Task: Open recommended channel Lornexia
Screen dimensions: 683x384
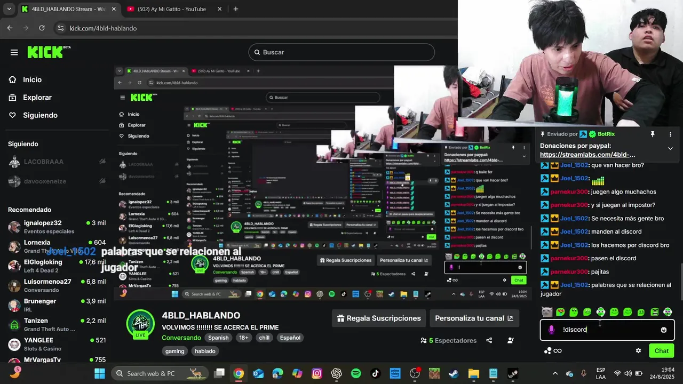Action: [56, 246]
